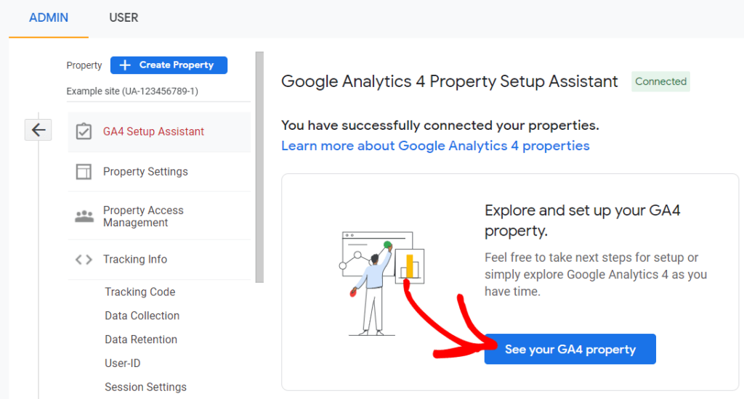The width and height of the screenshot is (744, 399).
Task: Click the Property Settings layout icon
Action: [84, 172]
